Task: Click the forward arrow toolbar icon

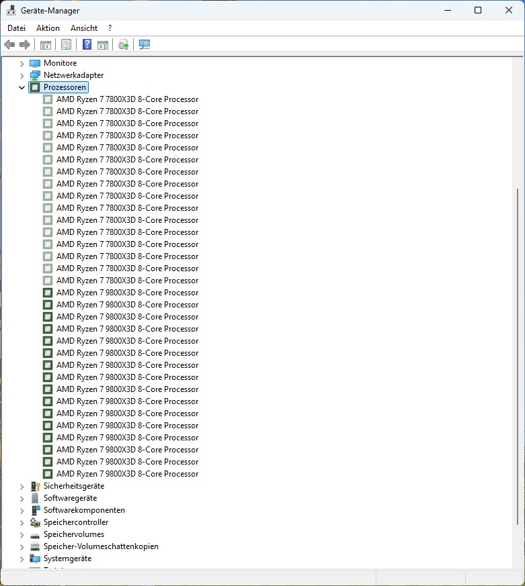Action: [x=25, y=45]
